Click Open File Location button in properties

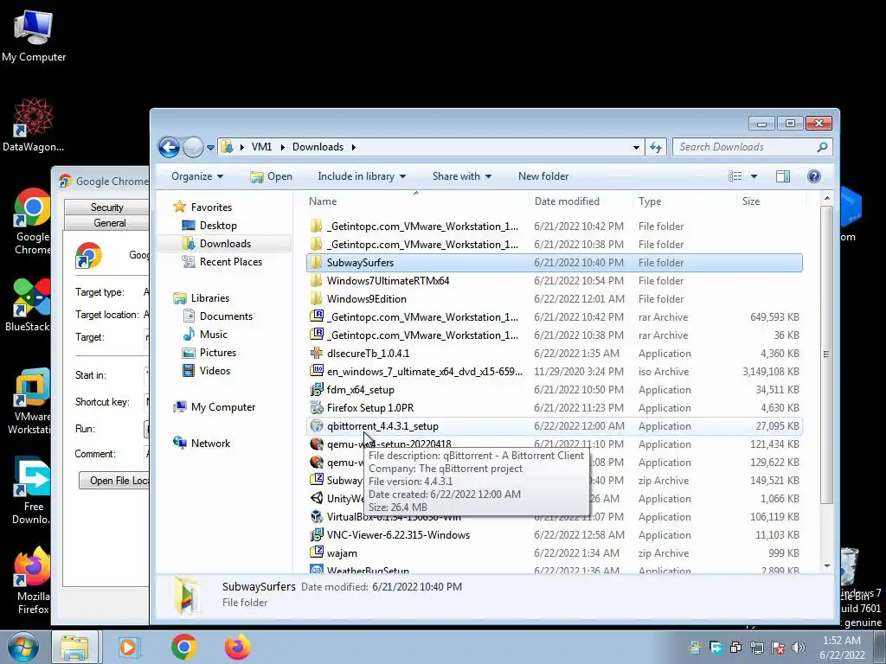114,481
